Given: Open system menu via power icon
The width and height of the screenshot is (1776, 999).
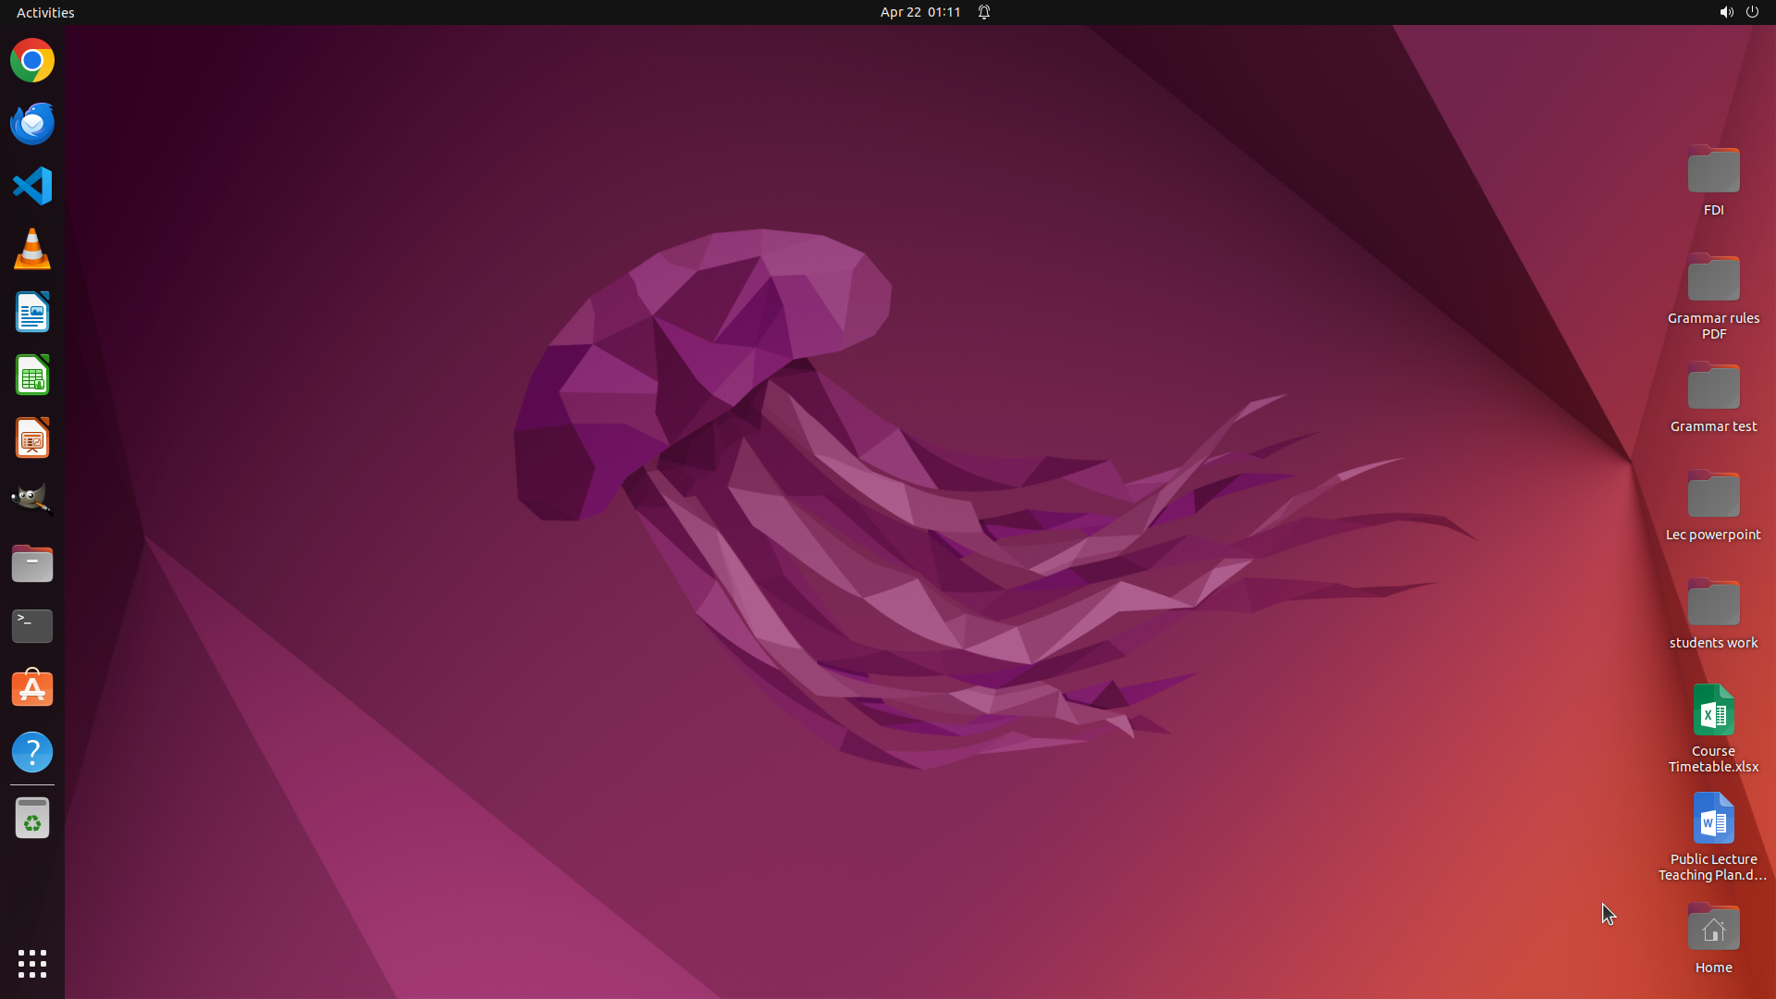Looking at the screenshot, I should point(1752,12).
